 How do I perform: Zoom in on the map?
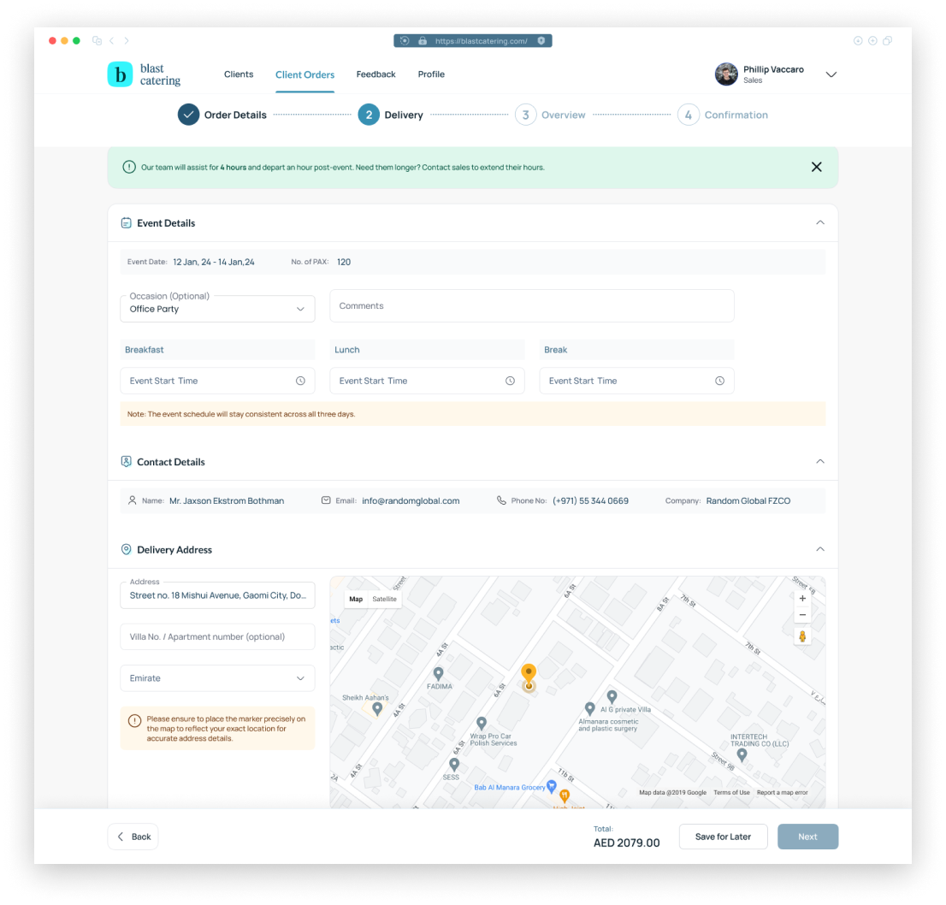coord(801,599)
